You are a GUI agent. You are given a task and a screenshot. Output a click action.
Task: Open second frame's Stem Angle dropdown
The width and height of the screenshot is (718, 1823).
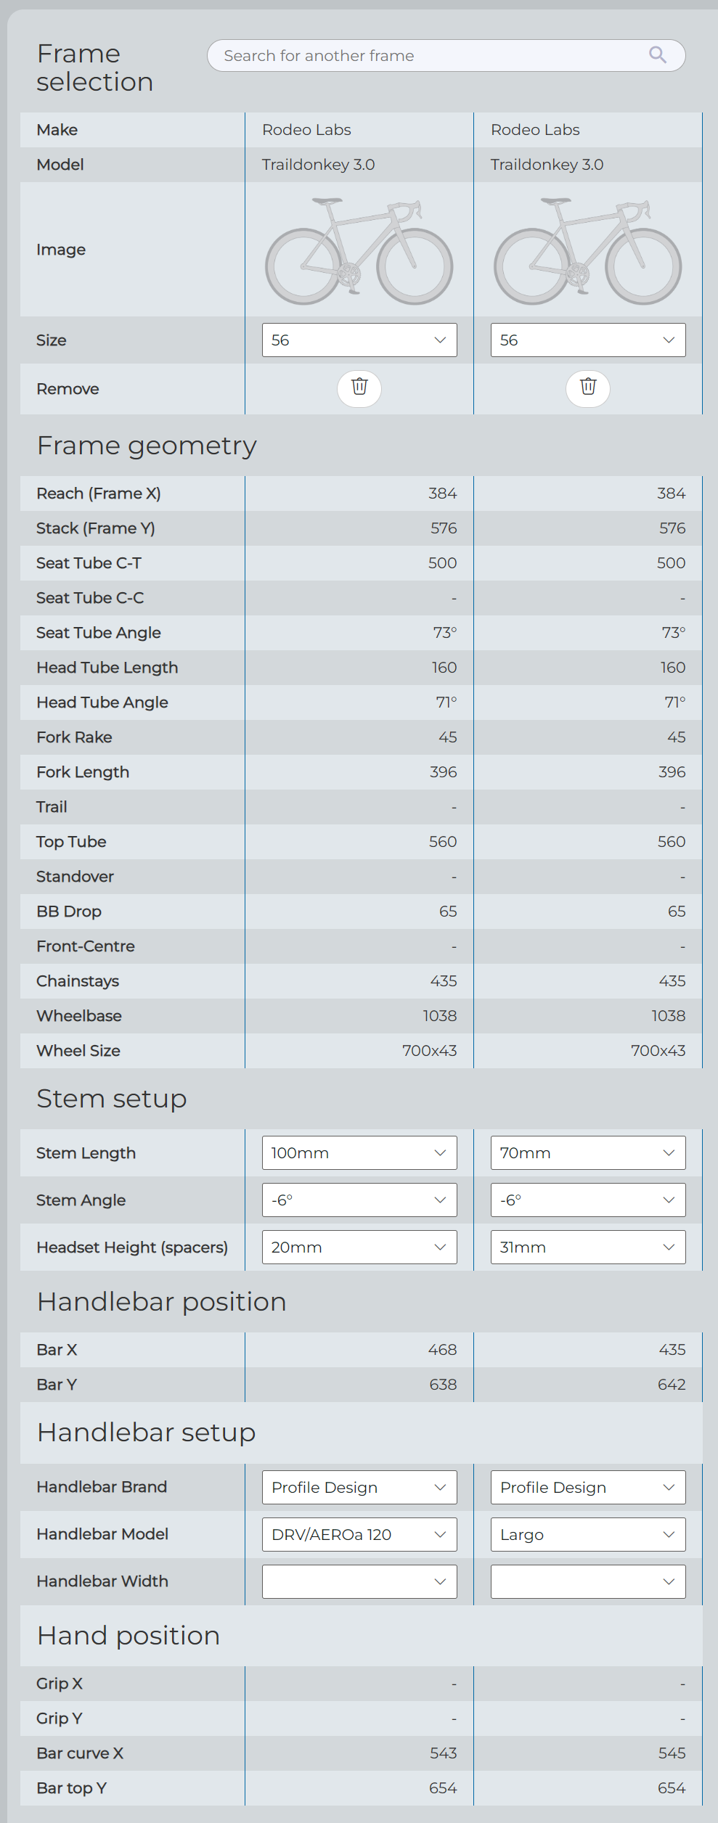click(588, 1200)
